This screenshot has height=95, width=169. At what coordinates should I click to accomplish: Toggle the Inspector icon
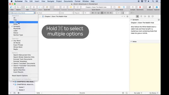[157, 7]
